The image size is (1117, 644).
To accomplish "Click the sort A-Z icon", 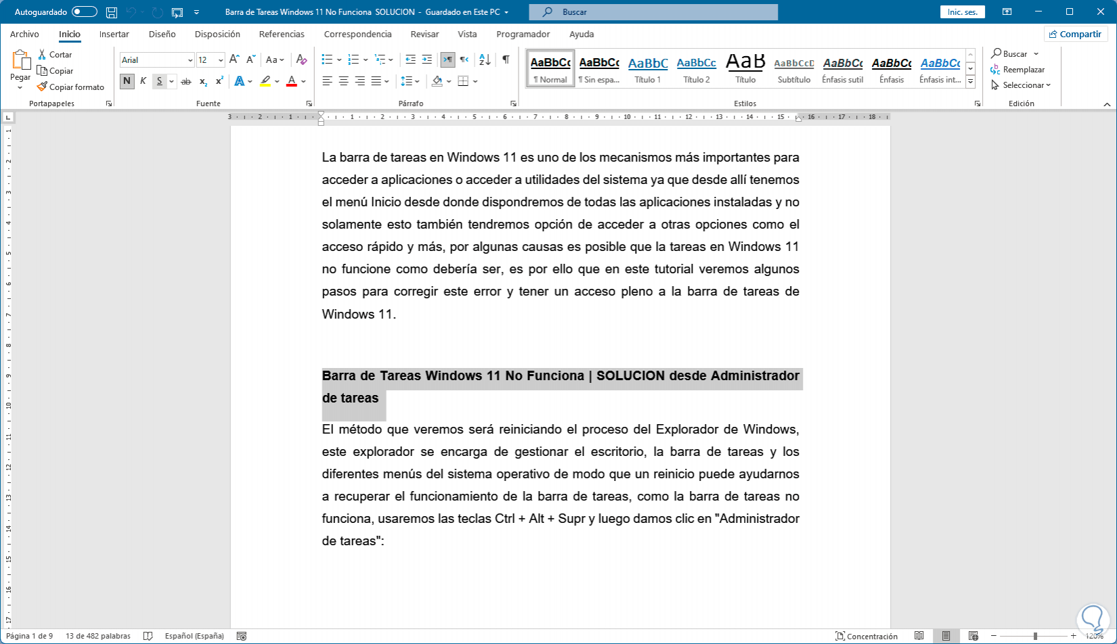I will click(x=485, y=60).
